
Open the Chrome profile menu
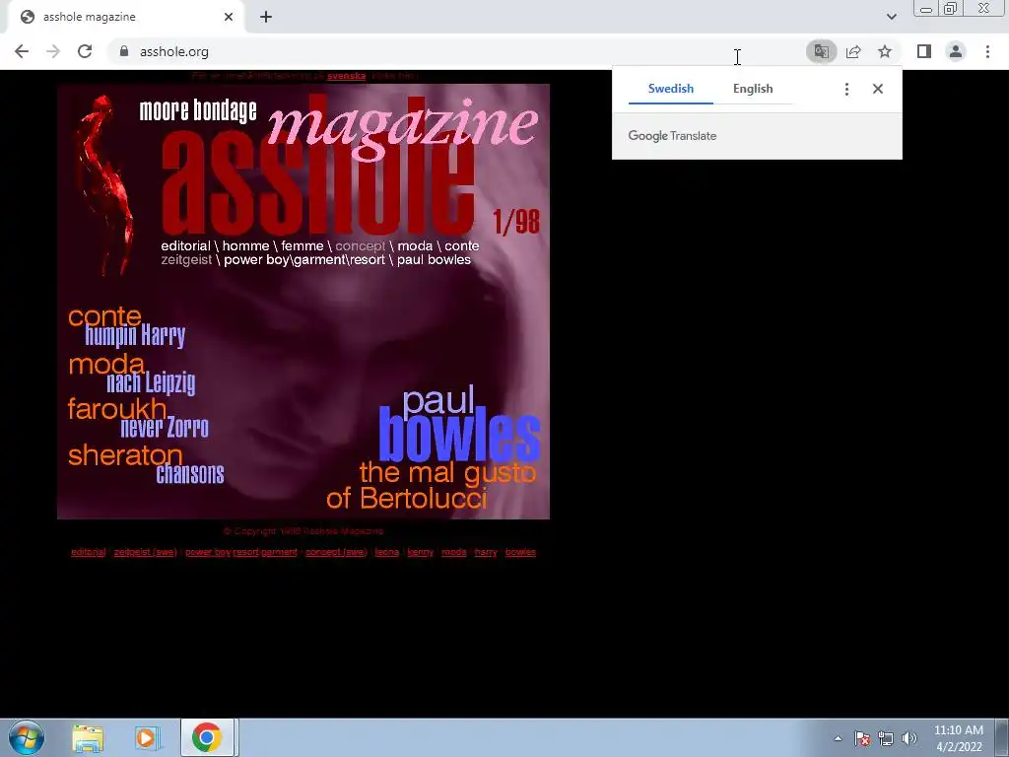click(x=956, y=51)
